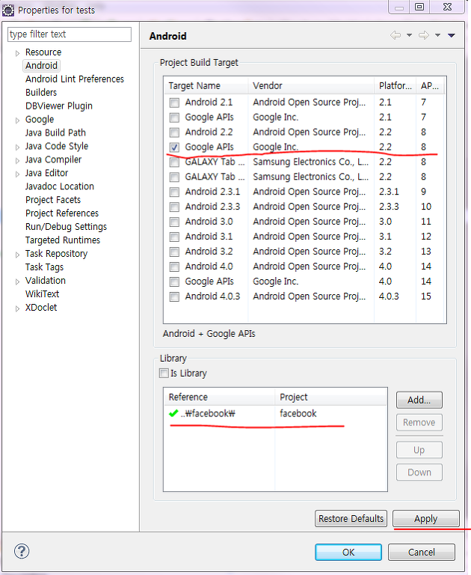The image size is (471, 575).
Task: Open Run/Debug Settings page
Action: [x=66, y=227]
